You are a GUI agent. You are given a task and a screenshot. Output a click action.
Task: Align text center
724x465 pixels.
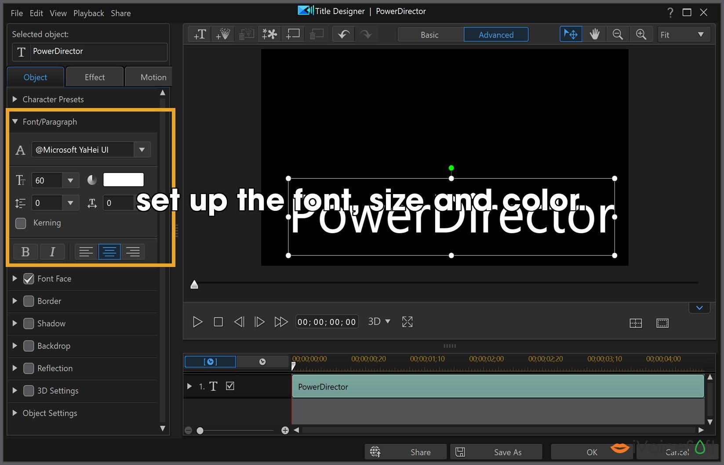point(109,252)
